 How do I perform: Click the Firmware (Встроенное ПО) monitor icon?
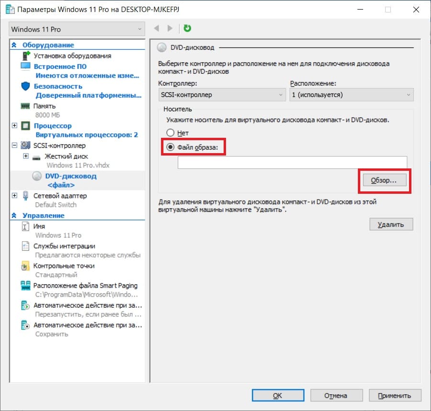[25, 67]
